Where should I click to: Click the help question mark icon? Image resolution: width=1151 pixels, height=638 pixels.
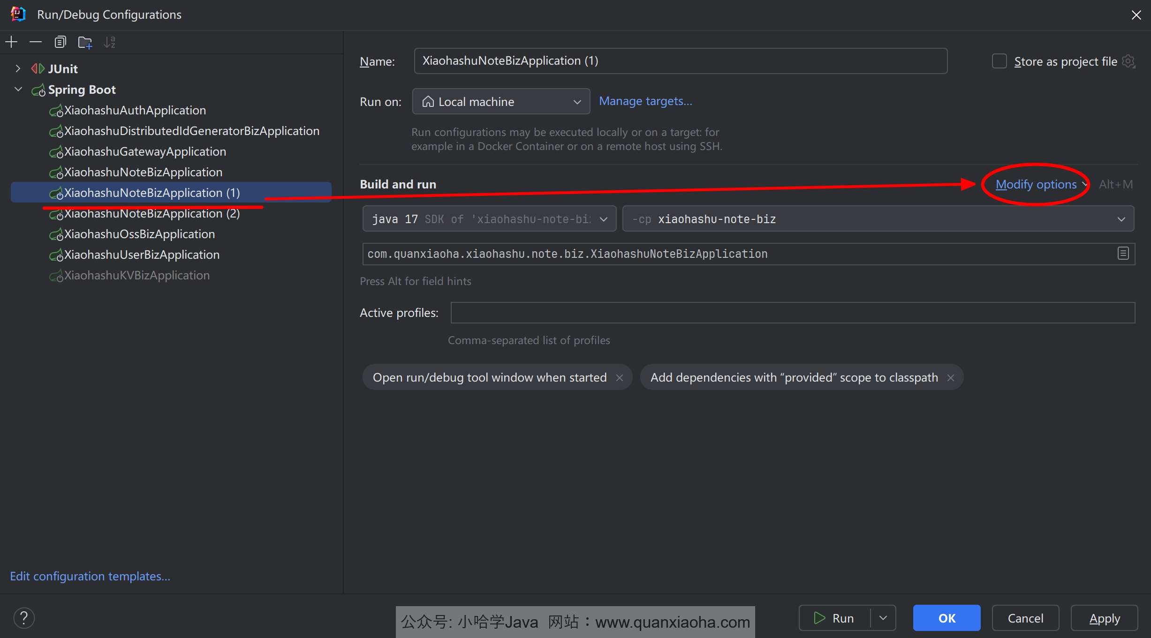point(24,618)
